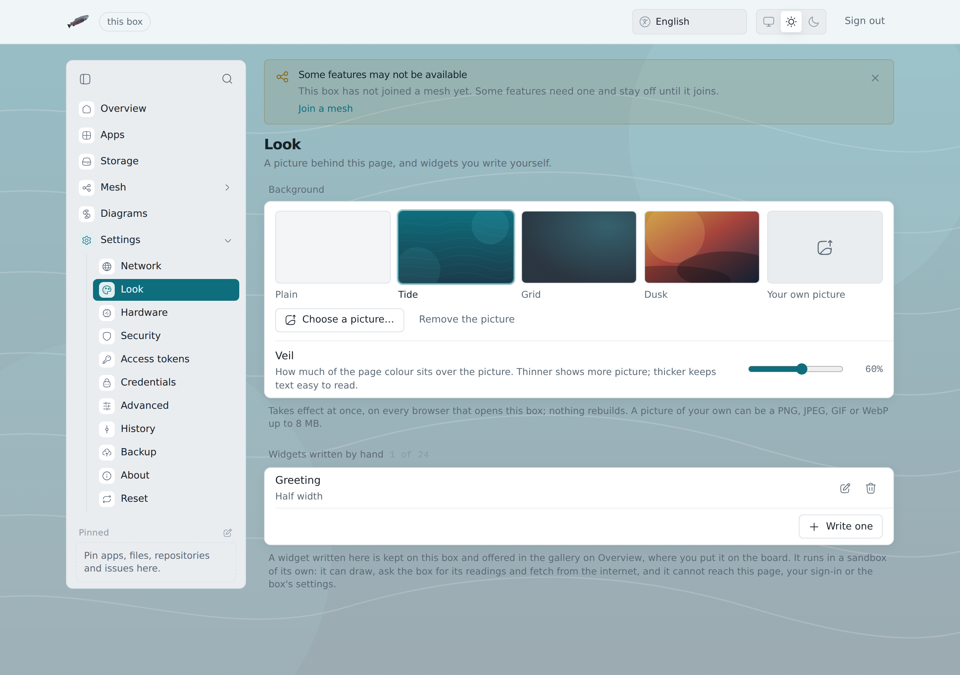Delete the Greeting widget
Image resolution: width=960 pixels, height=675 pixels.
pyautogui.click(x=870, y=488)
